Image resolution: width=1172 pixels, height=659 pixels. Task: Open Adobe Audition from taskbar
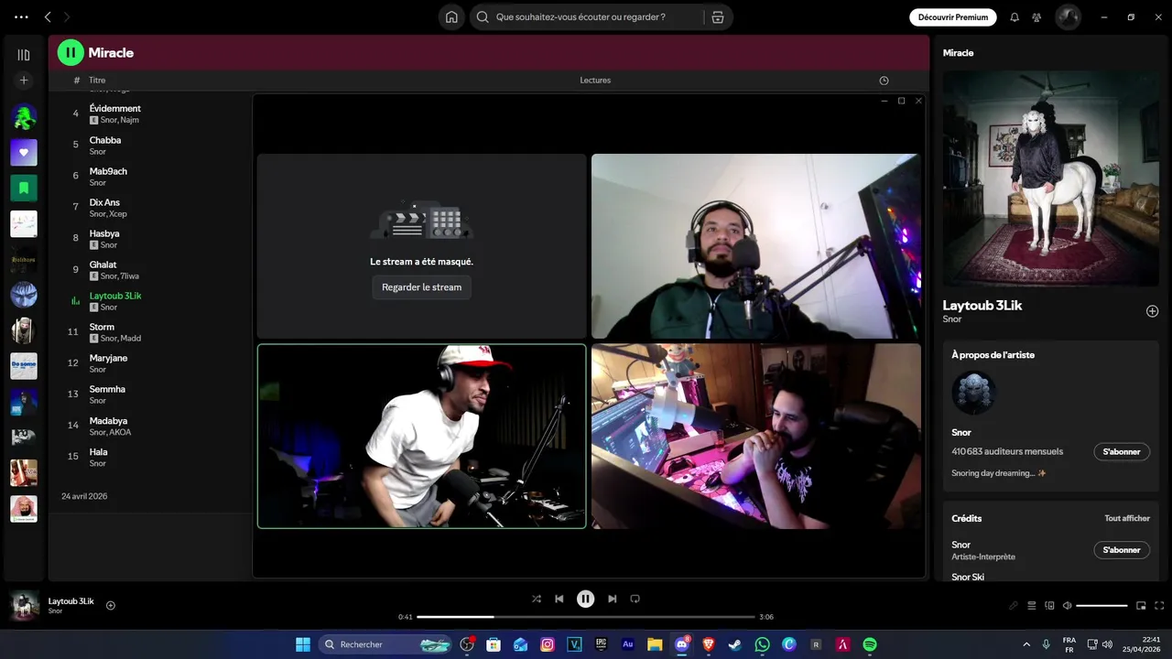pyautogui.click(x=628, y=644)
